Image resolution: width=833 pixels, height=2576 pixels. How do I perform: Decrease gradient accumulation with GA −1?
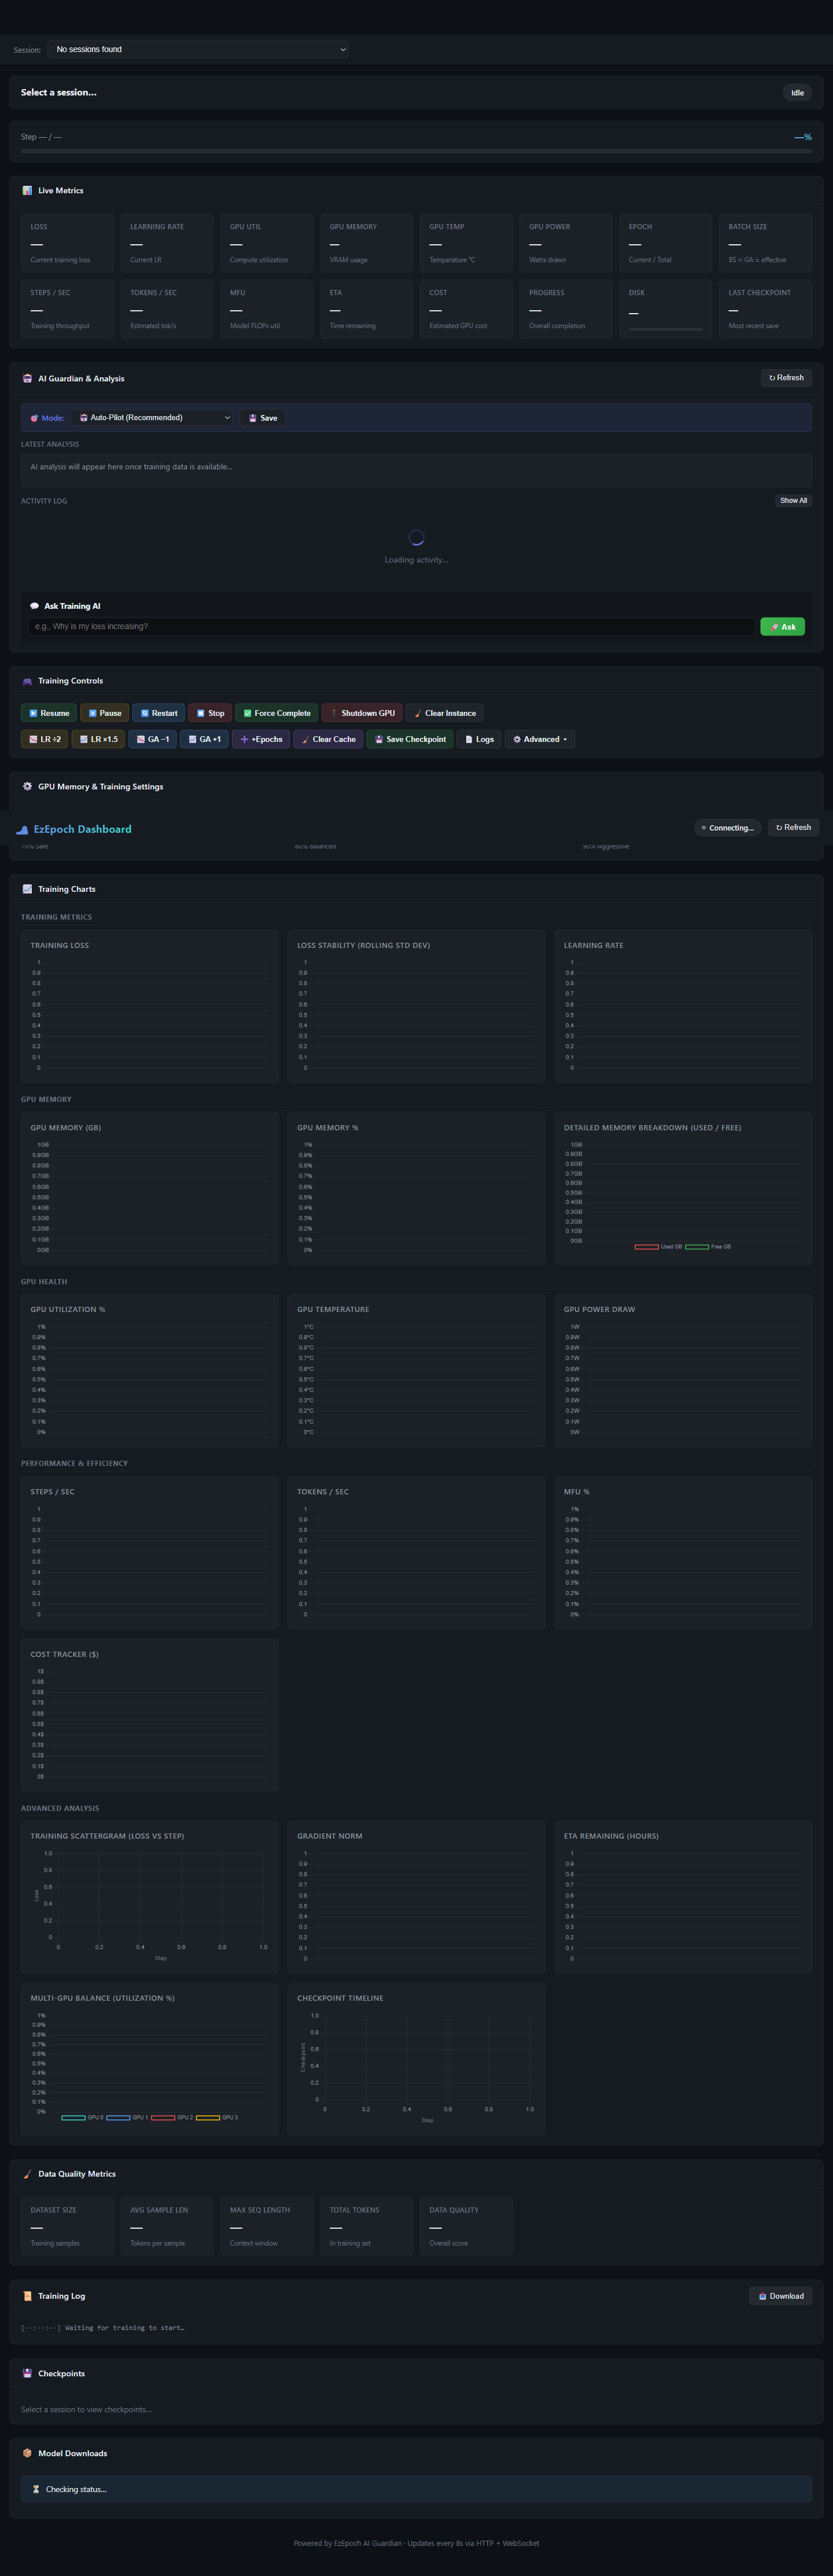point(153,739)
